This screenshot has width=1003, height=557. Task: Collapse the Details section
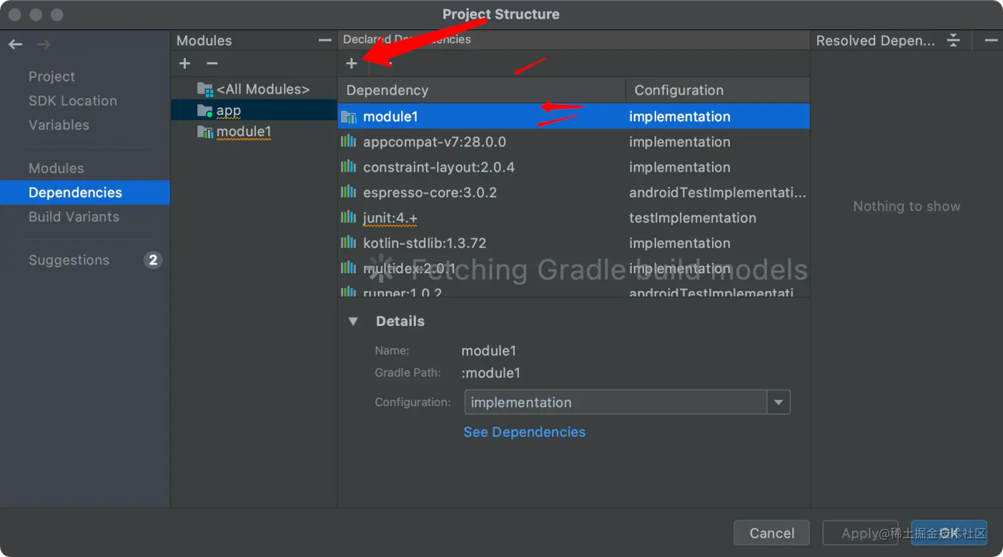(353, 321)
